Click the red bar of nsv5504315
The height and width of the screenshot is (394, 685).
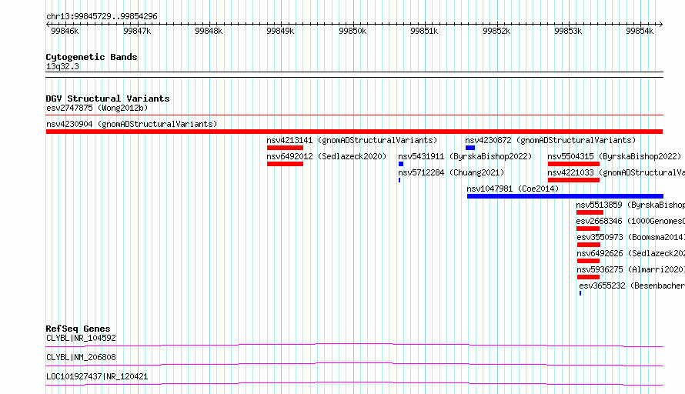point(573,164)
